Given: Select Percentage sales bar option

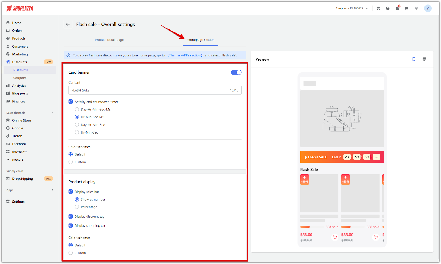Looking at the screenshot, I should (x=77, y=207).
